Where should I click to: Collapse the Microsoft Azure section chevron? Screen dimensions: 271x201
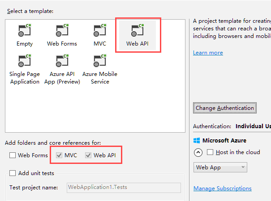198,152
